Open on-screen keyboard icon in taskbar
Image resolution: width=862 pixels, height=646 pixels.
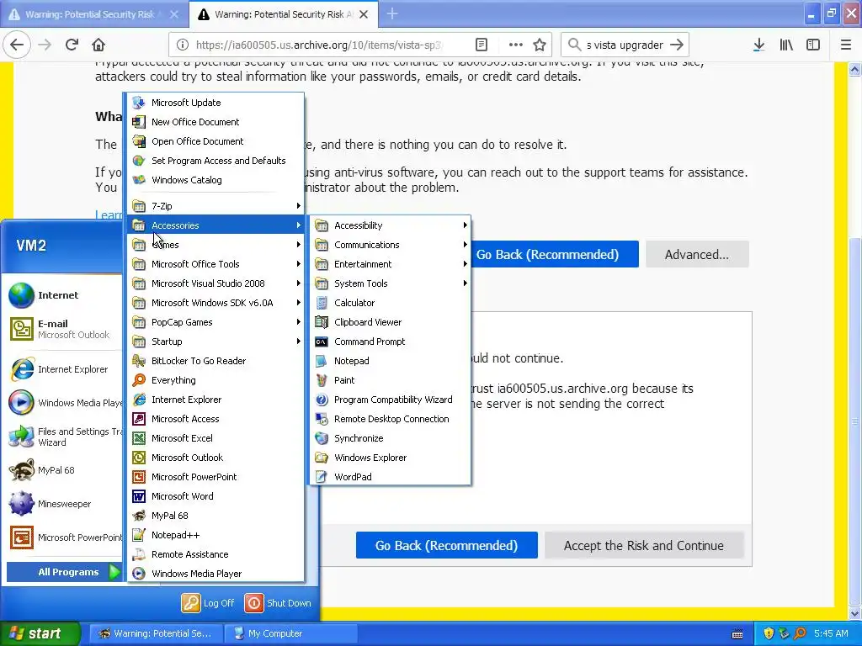pos(737,634)
